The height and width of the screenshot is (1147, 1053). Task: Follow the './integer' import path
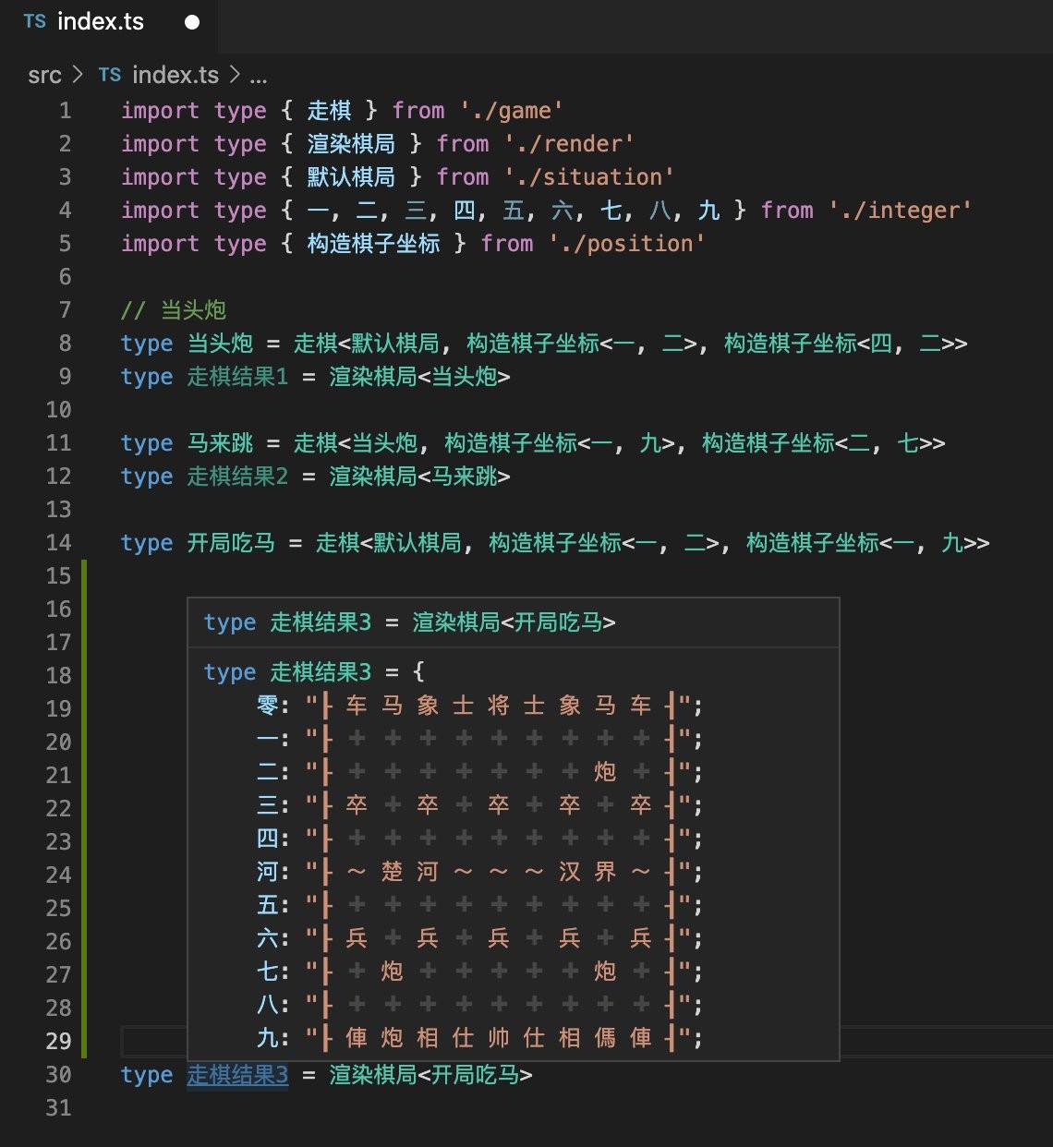(x=900, y=211)
